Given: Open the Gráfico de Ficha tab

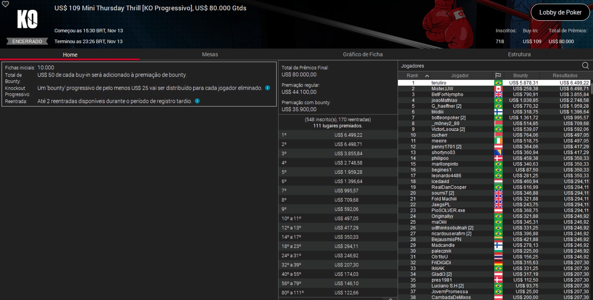Looking at the screenshot, I should 362,54.
